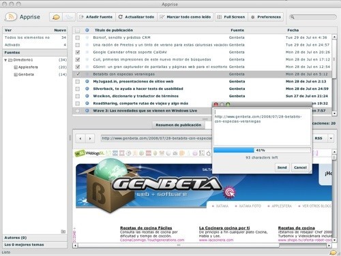
Task: Check the Bizroof, sencillo y práctico CRM checkbox
Action: click(78, 37)
